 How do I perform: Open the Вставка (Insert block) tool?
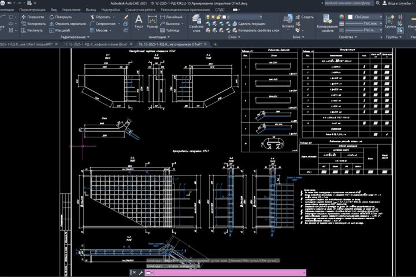(x=288, y=22)
